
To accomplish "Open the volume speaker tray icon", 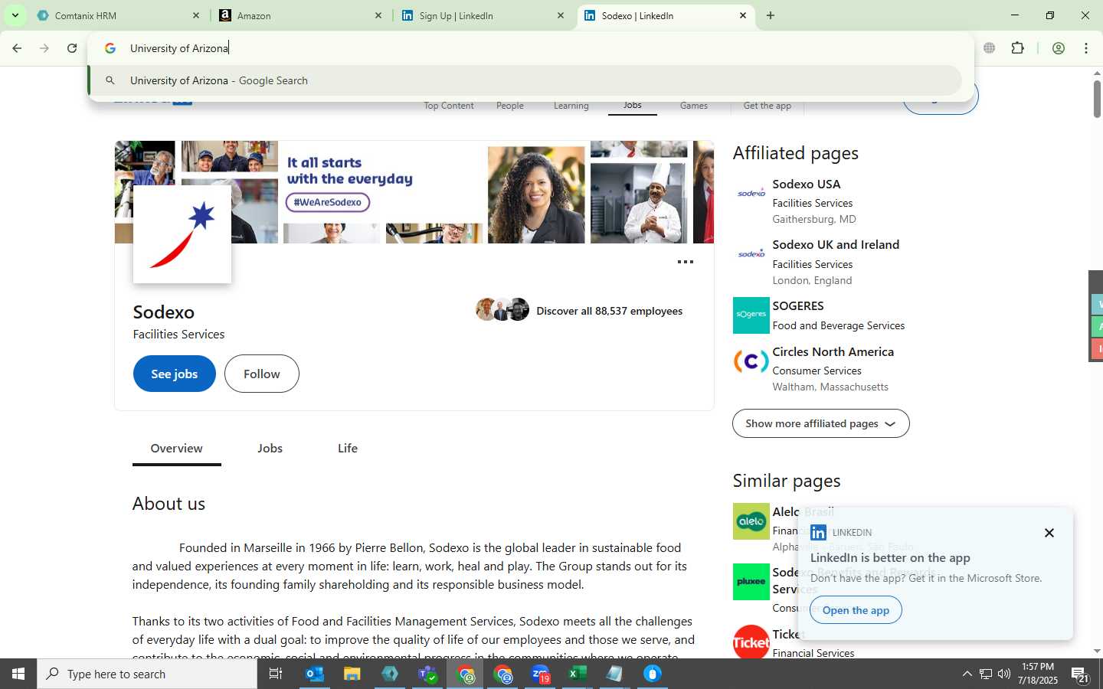I will (x=1004, y=674).
